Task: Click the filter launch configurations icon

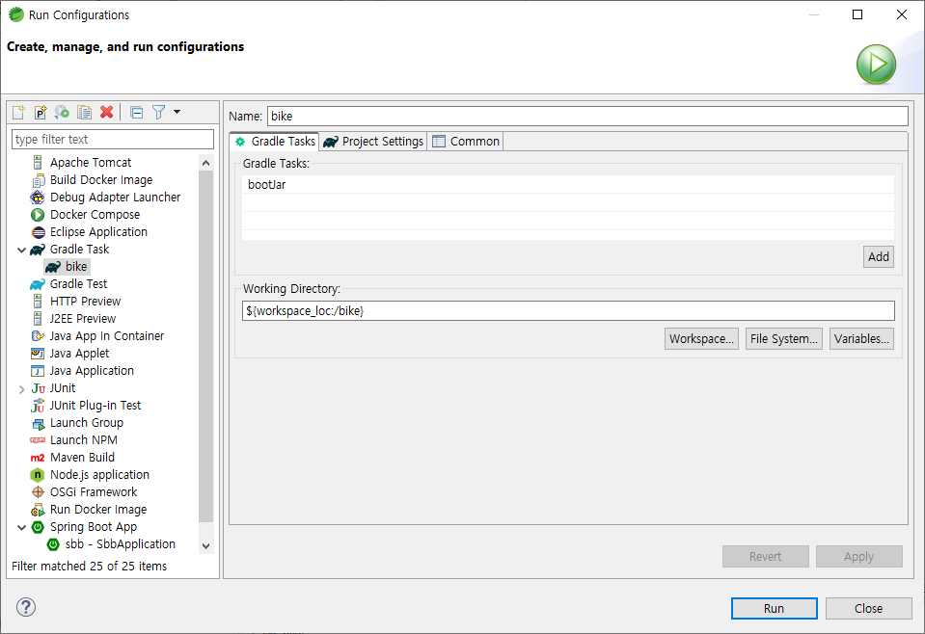Action: tap(159, 112)
